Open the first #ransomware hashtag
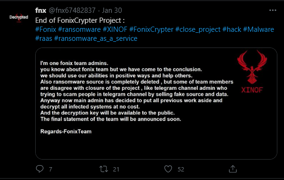Image resolution: width=284 pixels, height=180 pixels. (79, 29)
